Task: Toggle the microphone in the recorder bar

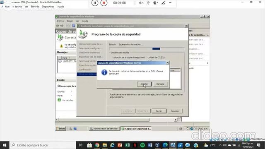Action: (148, 3)
